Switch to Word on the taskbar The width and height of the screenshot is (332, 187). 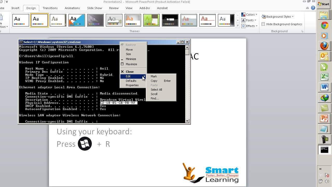pyautogui.click(x=324, y=87)
